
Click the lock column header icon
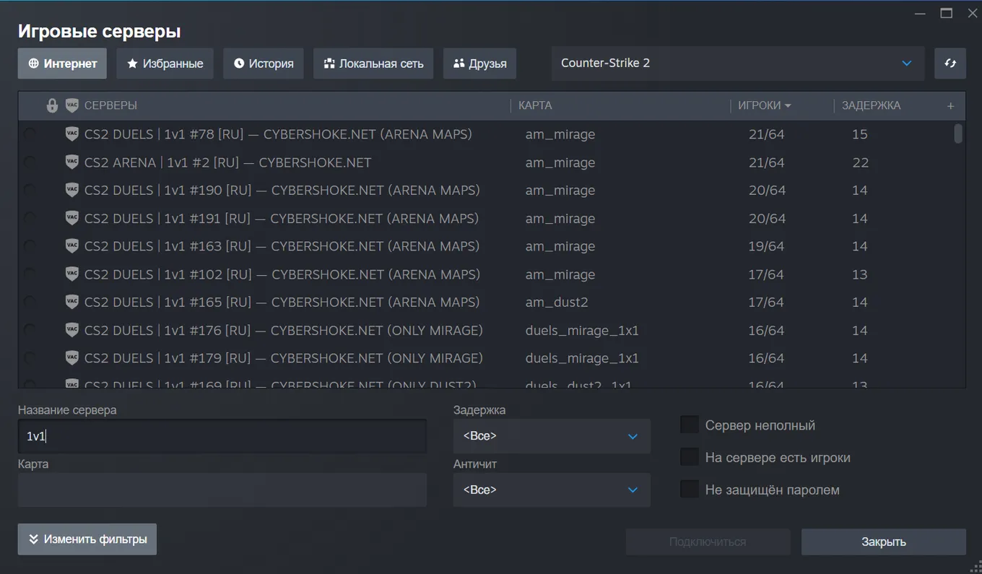point(52,105)
